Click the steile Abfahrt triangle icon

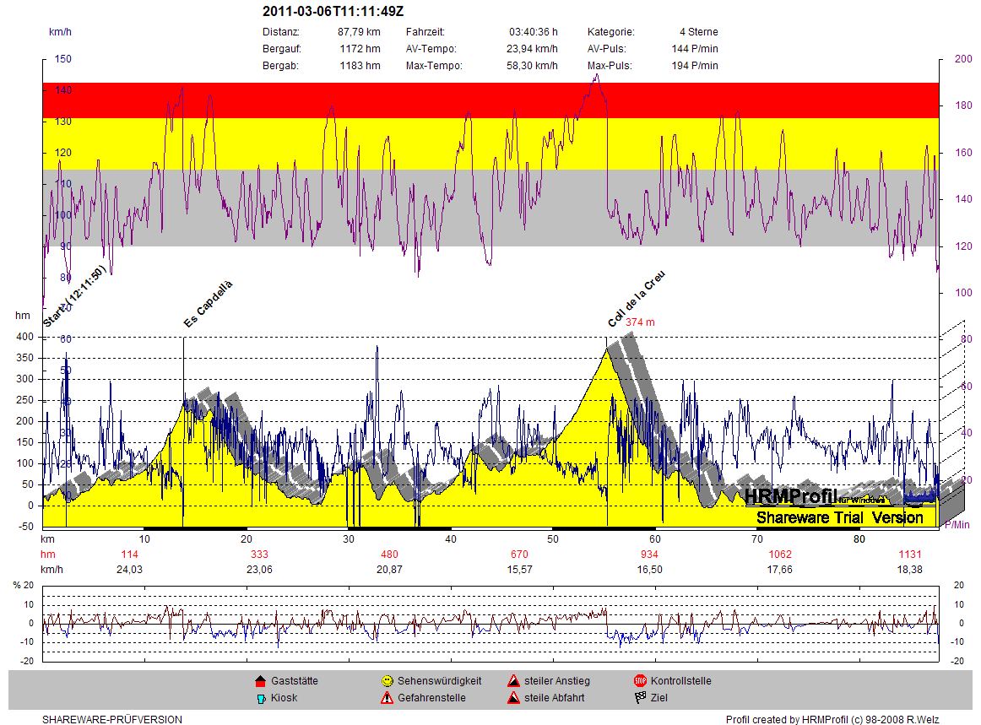click(513, 698)
